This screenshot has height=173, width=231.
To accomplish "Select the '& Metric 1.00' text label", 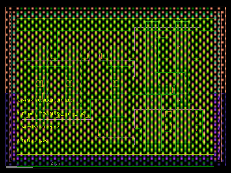I will click(32, 141).
